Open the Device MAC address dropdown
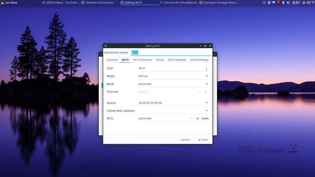 point(173,103)
